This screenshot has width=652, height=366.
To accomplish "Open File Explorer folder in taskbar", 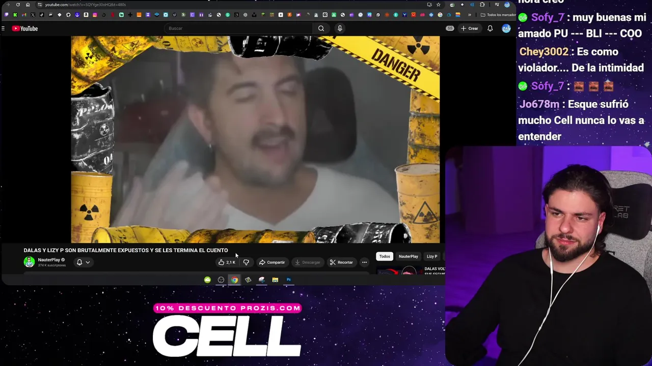I will pos(275,280).
